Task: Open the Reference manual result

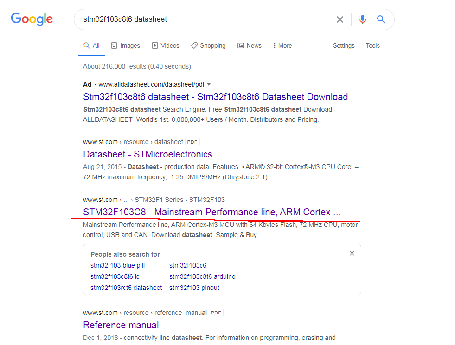Action: [121, 325]
